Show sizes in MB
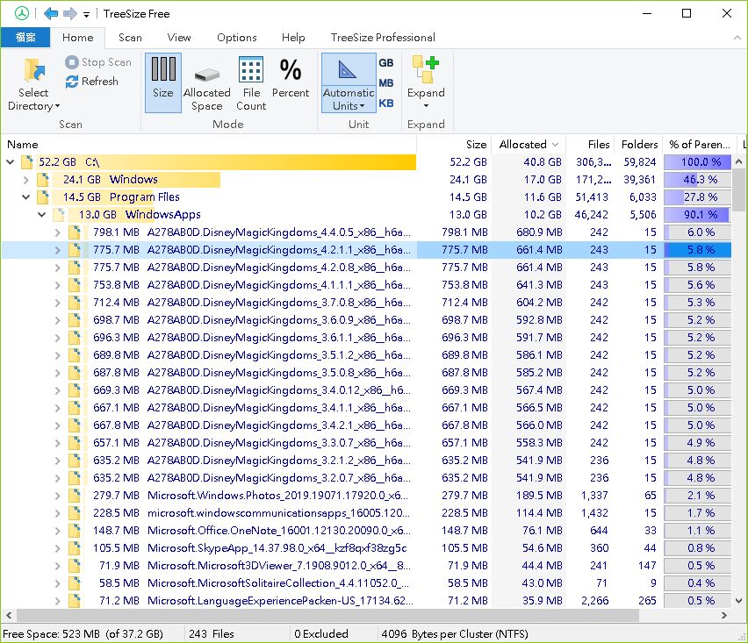 [x=386, y=83]
